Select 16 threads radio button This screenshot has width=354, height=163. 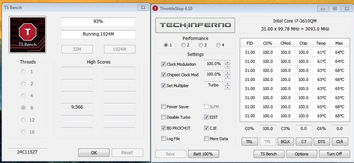click(x=23, y=132)
